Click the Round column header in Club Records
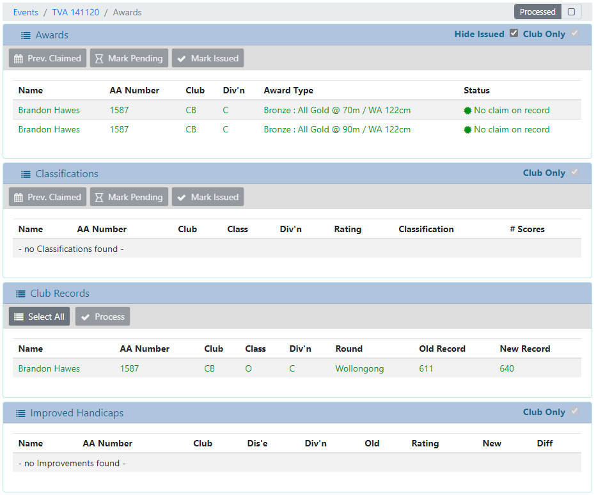 349,349
